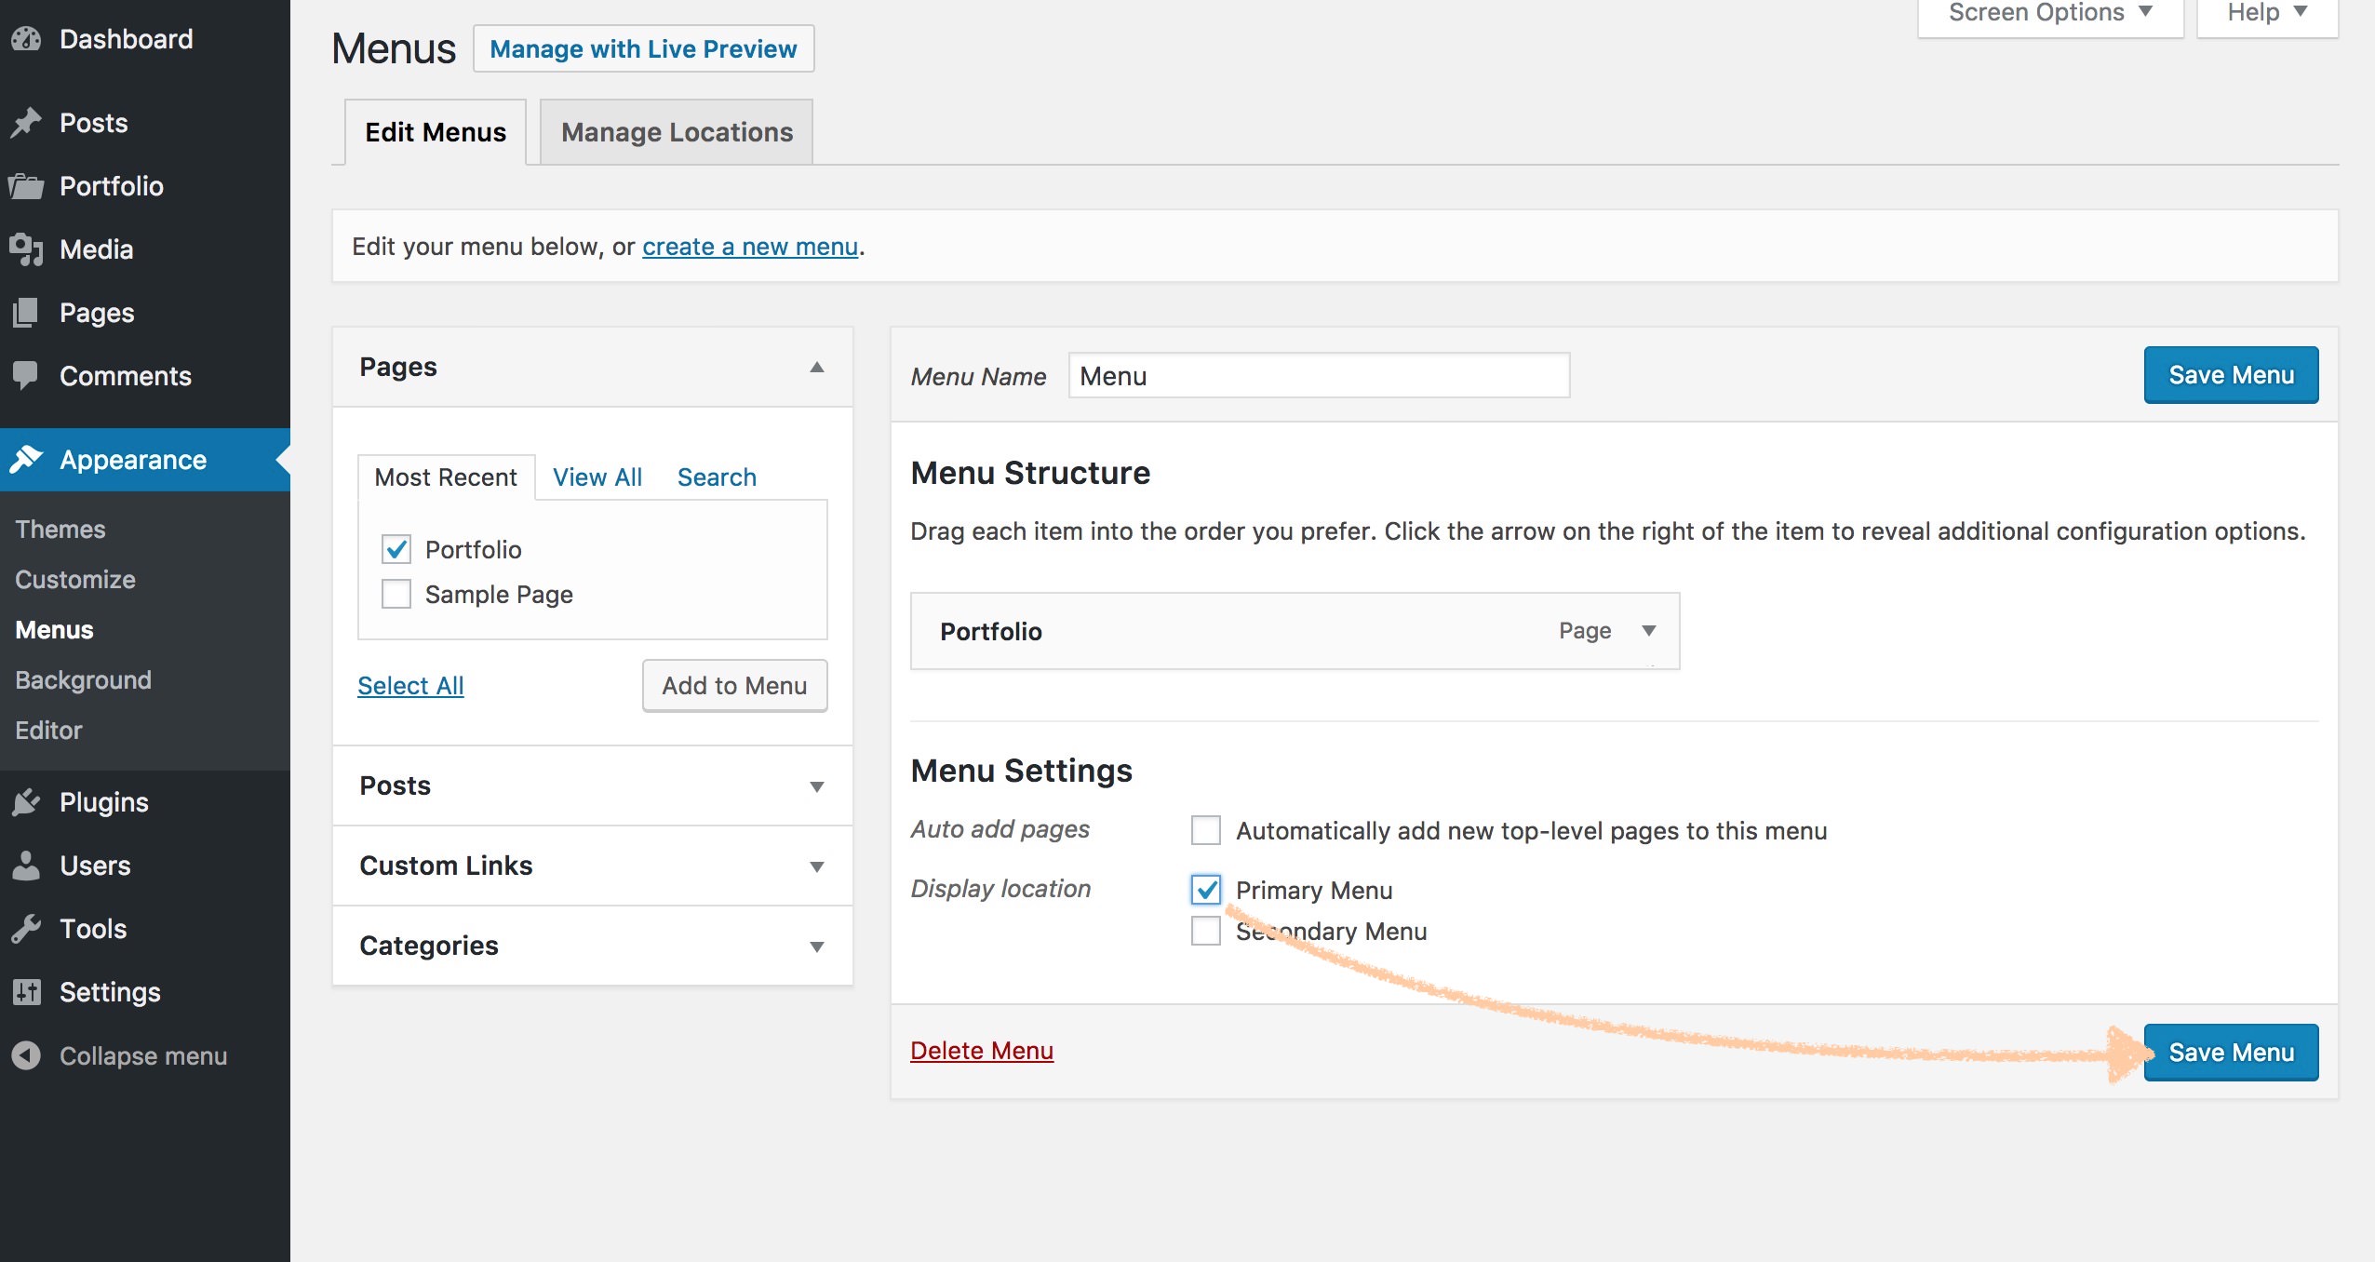Click the bottom Save Menu button
2375x1262 pixels.
click(2231, 1053)
